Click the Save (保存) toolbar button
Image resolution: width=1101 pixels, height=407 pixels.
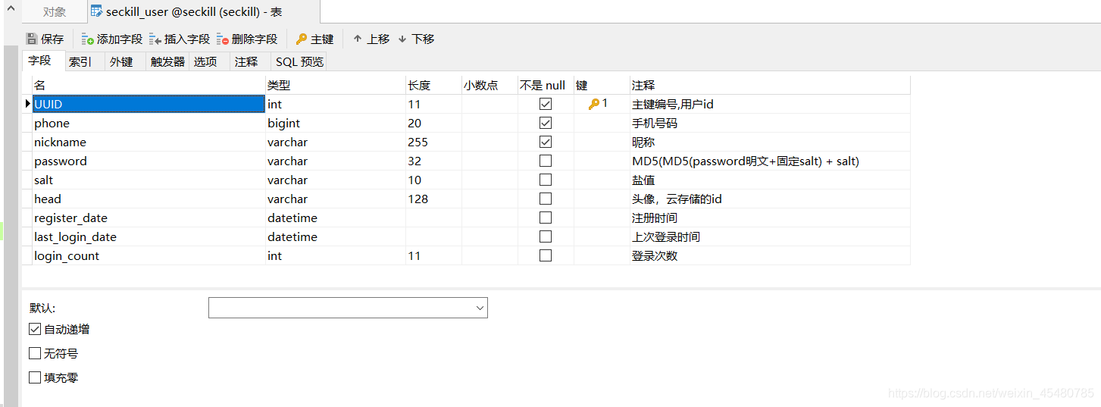click(45, 39)
